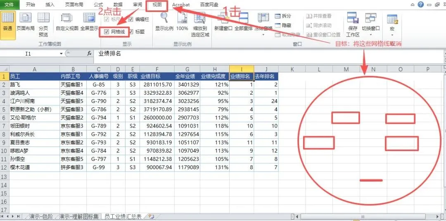The width and height of the screenshot is (446, 221).
Task: Hide (隐藏) the current window
Action: coord(283,26)
